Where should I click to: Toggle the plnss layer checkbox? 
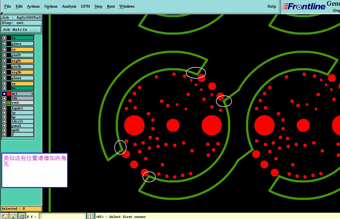pos(4,78)
